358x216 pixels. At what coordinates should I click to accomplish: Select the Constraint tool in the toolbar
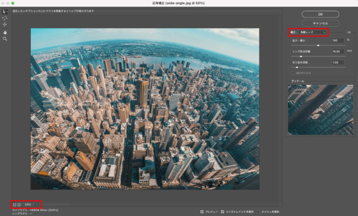(5, 12)
